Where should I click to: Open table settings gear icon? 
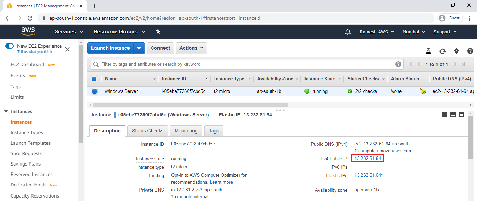click(x=456, y=51)
